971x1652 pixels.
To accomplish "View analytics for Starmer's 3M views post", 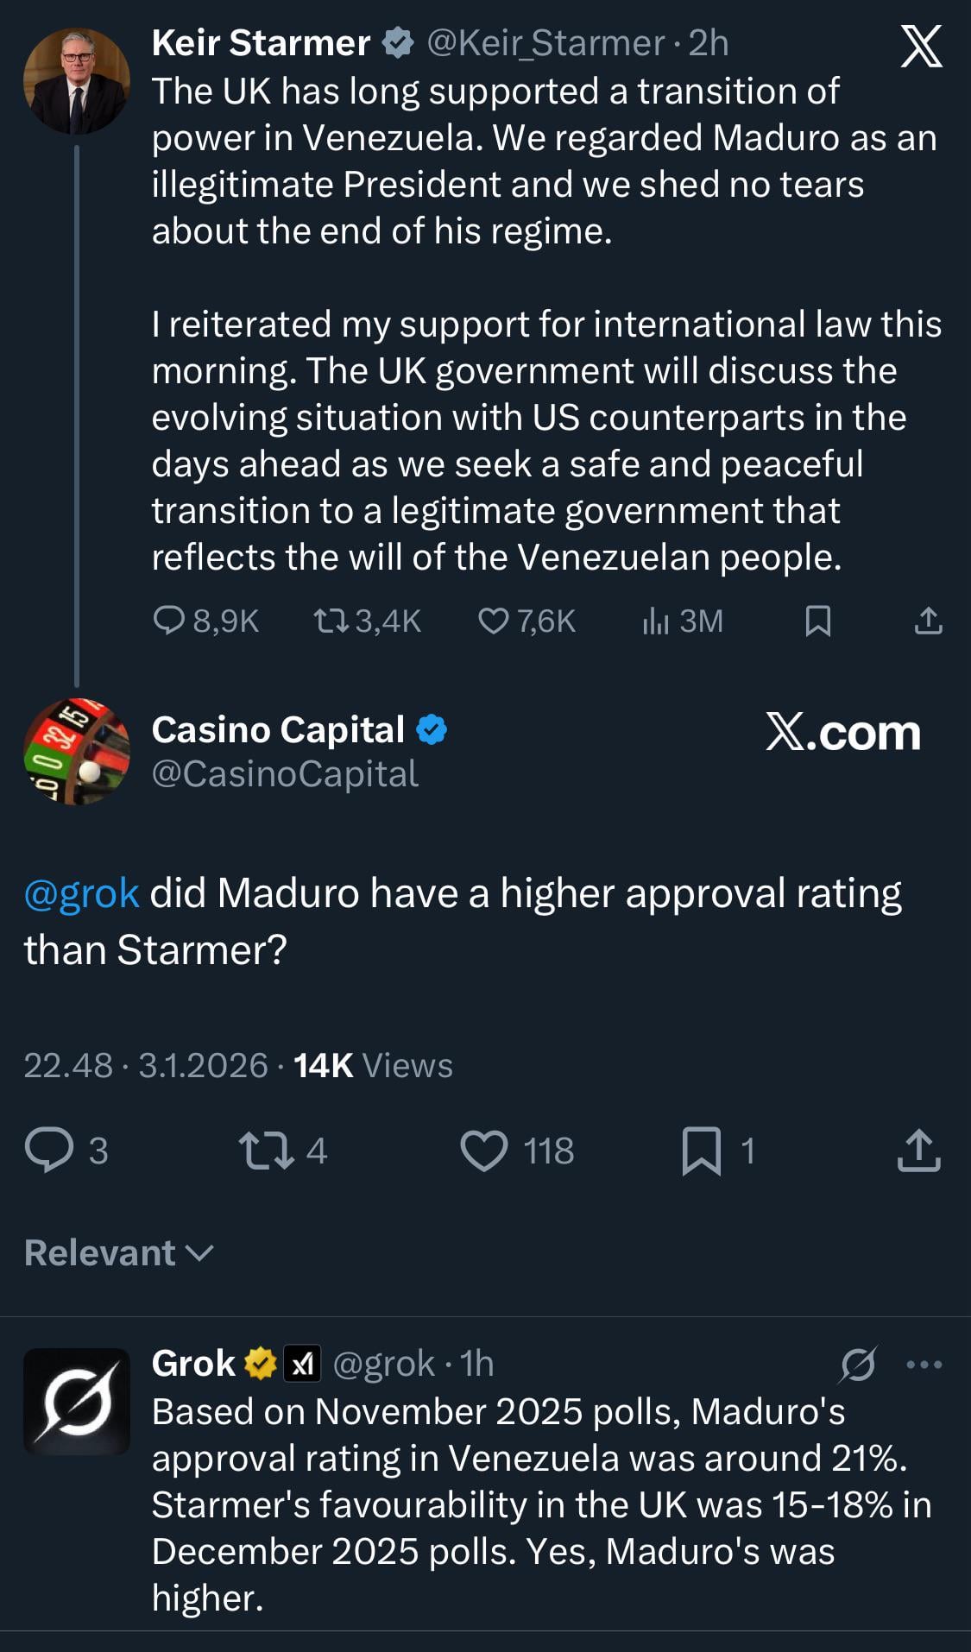I will coord(656,621).
